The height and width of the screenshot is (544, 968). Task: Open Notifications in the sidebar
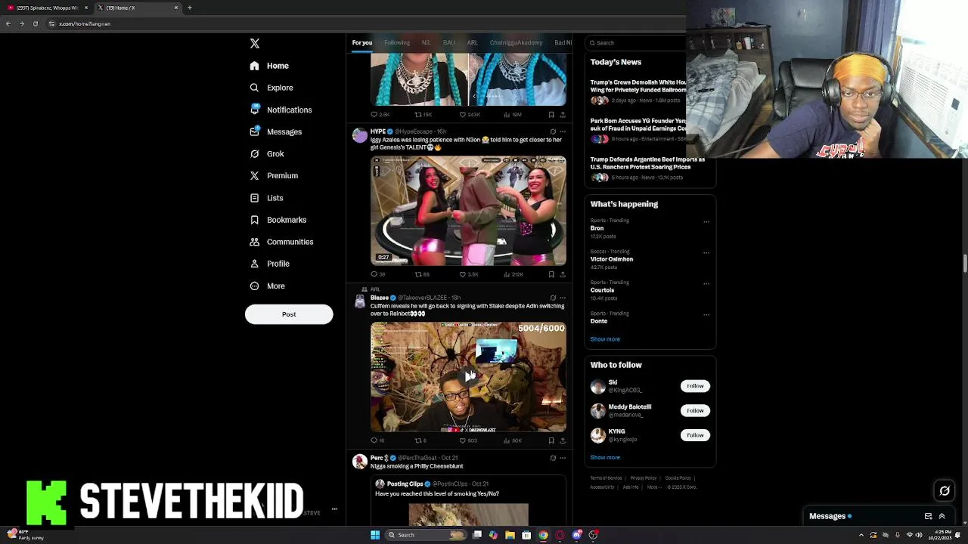[x=281, y=110]
